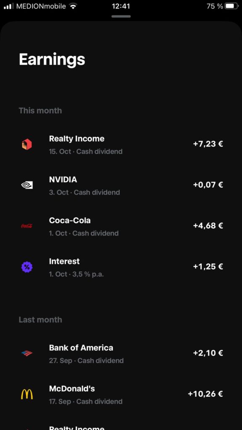This screenshot has width=242, height=430.
Task: Tap the +10,26 € McDonald's amount
Action: point(205,394)
